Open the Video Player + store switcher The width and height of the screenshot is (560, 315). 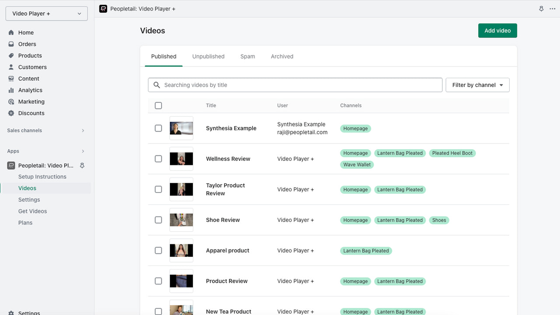46,13
